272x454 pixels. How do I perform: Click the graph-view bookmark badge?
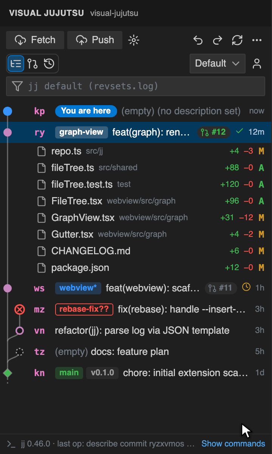tap(82, 132)
